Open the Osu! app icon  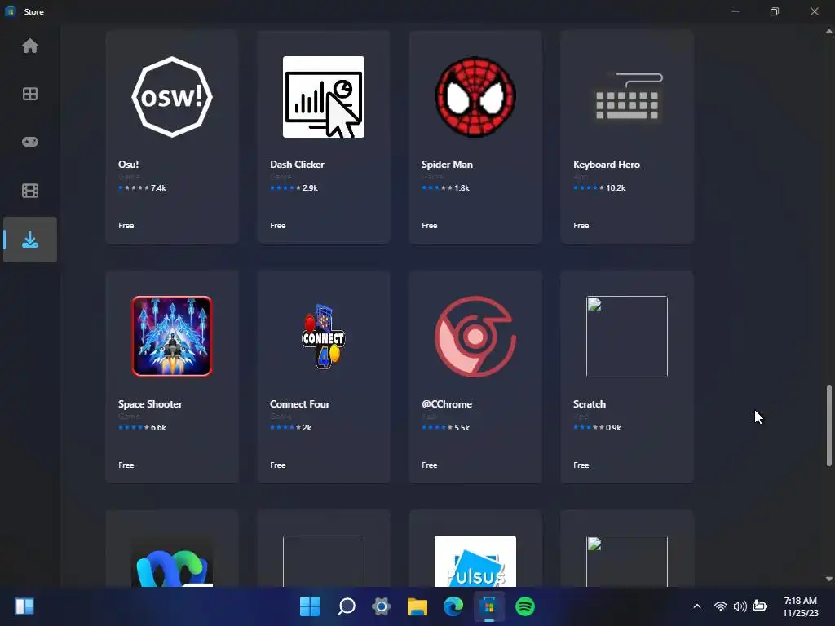tap(172, 97)
